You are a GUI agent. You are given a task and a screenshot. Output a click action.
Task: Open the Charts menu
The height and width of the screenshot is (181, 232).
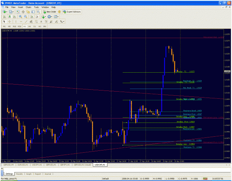pos(29,7)
